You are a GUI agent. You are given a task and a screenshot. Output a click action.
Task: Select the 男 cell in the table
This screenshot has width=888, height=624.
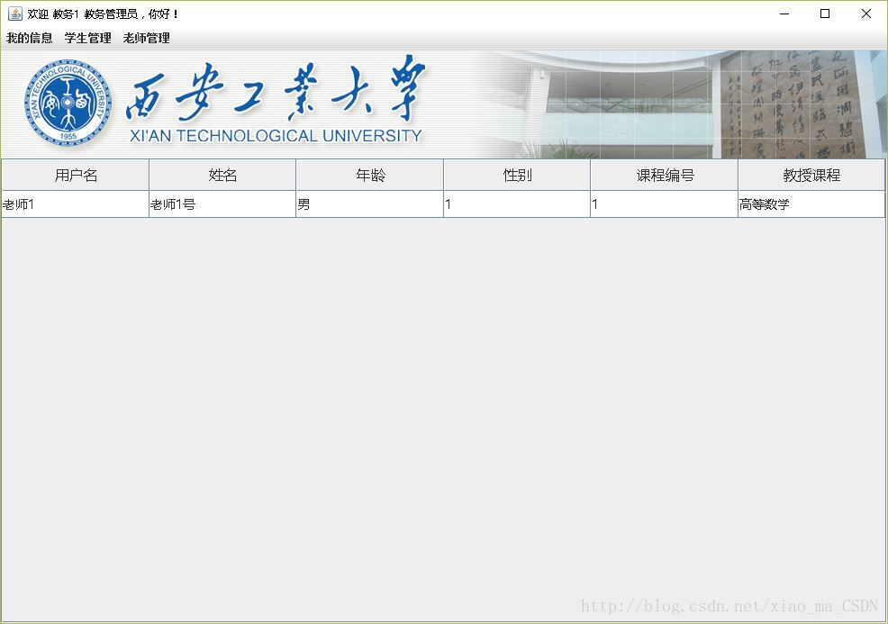[x=370, y=204]
